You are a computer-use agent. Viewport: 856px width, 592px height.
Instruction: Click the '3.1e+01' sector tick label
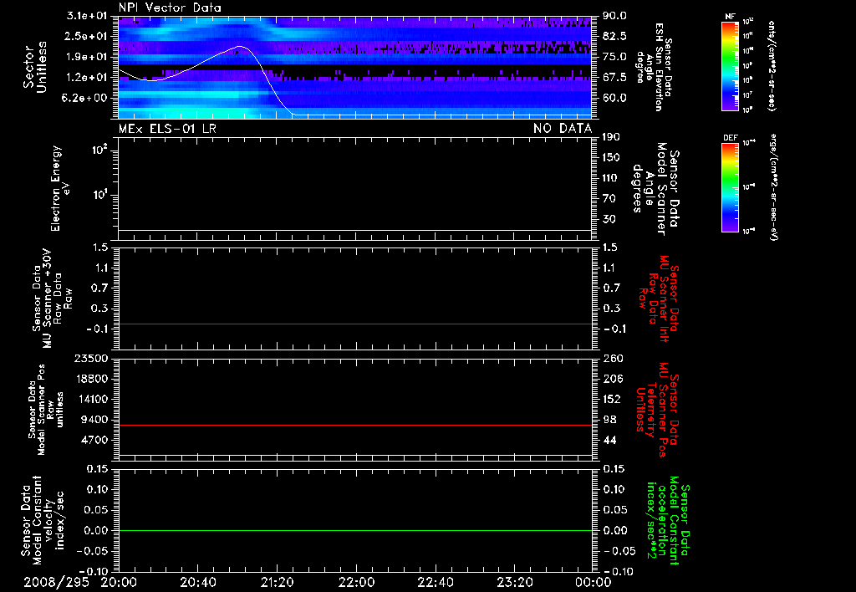pyautogui.click(x=86, y=16)
